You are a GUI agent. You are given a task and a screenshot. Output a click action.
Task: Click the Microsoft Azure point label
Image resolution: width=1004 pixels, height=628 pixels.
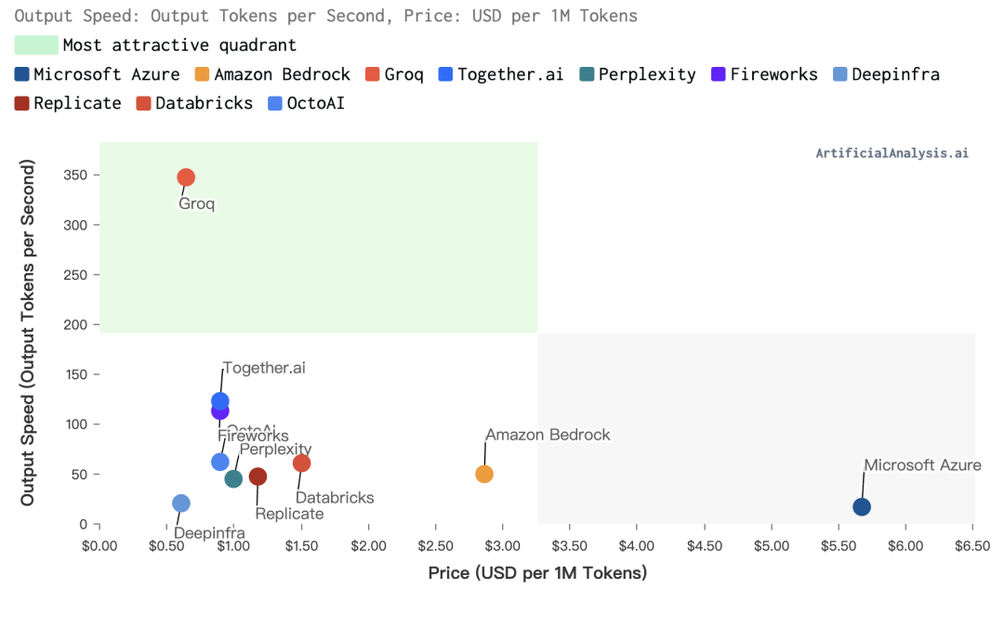[923, 464]
